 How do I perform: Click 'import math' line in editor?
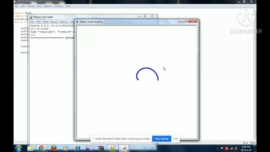click(x=23, y=13)
